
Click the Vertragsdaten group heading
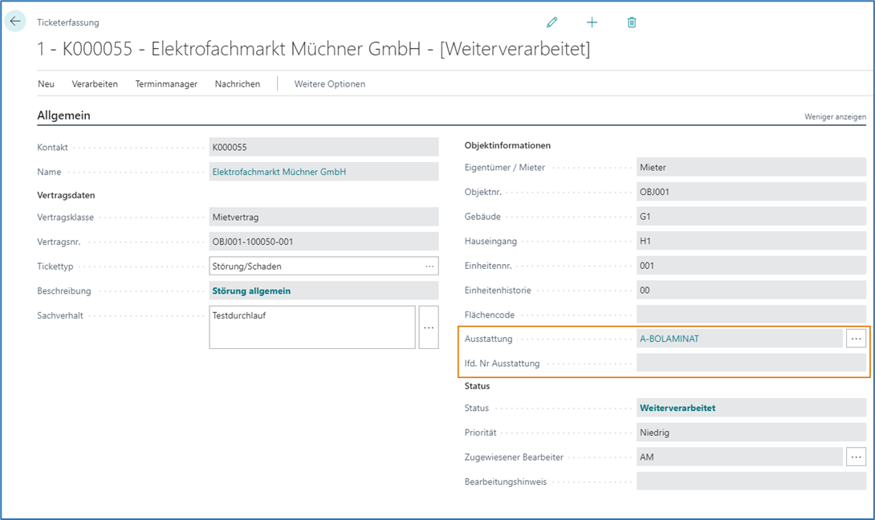point(66,195)
